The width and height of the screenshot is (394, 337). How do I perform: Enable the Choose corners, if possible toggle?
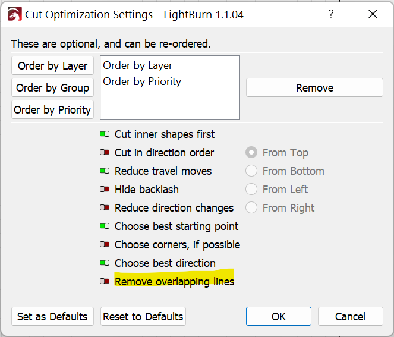pos(105,244)
